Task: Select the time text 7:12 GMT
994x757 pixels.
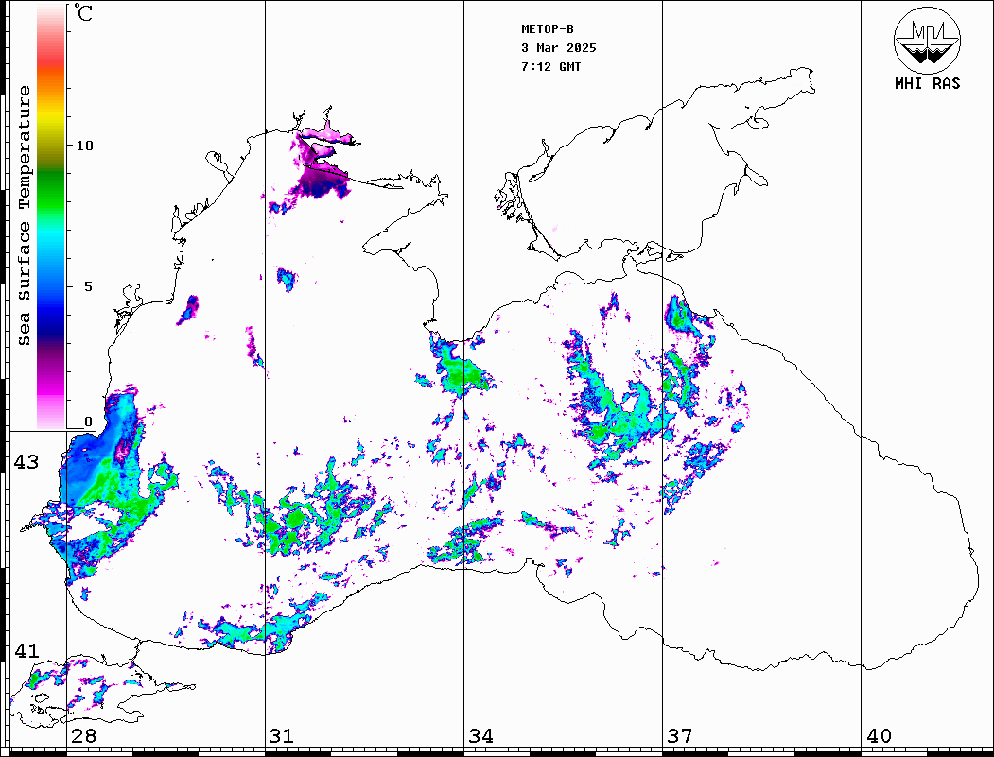Action: coord(550,67)
